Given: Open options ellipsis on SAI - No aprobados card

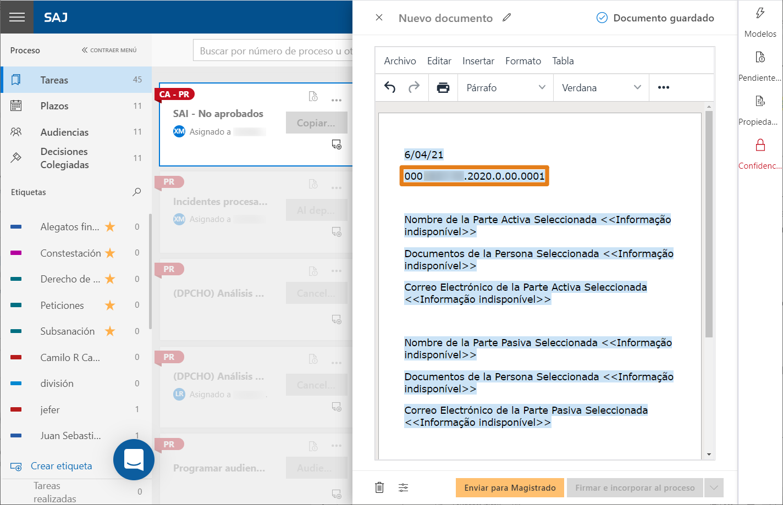Looking at the screenshot, I should pyautogui.click(x=337, y=100).
